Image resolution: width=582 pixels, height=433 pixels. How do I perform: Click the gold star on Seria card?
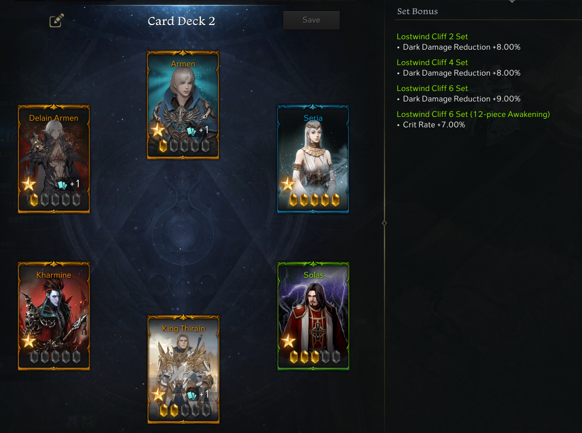(287, 184)
